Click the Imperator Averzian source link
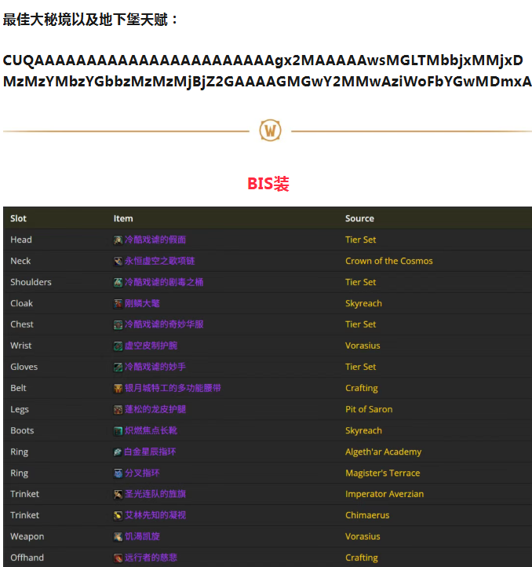Viewport: 532px width, 567px height. tap(384, 494)
